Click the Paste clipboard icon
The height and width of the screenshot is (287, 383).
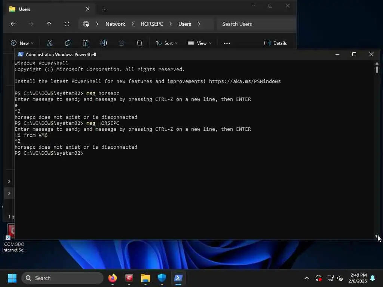[86, 43]
